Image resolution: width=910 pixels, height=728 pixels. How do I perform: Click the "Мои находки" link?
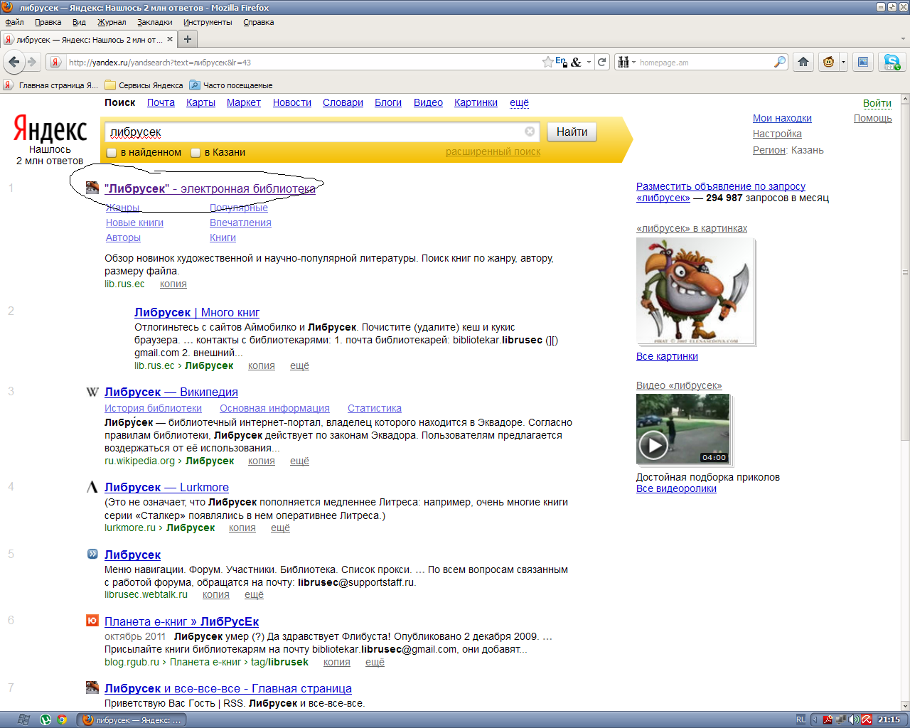click(x=782, y=118)
